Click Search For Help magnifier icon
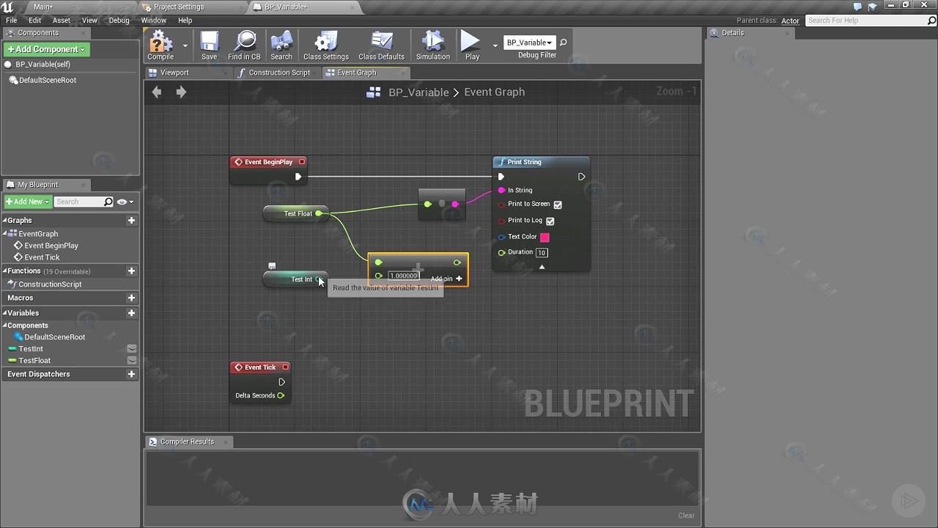 pos(932,21)
